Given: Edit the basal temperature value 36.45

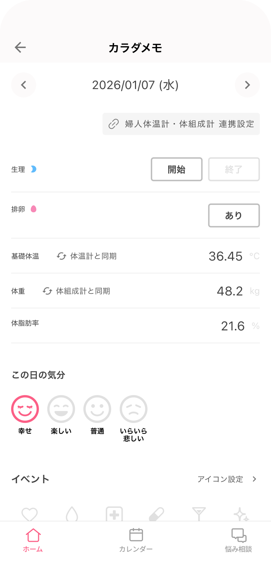Looking at the screenshot, I should pos(226,256).
